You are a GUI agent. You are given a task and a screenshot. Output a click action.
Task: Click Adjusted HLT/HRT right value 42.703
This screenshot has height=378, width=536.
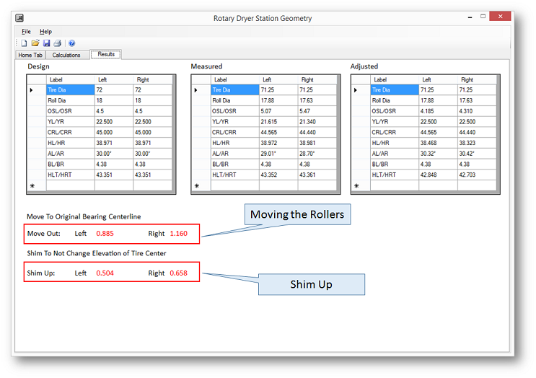477,175
